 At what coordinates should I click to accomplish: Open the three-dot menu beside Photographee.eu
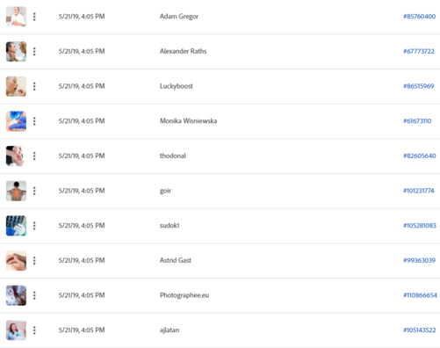tap(34, 295)
